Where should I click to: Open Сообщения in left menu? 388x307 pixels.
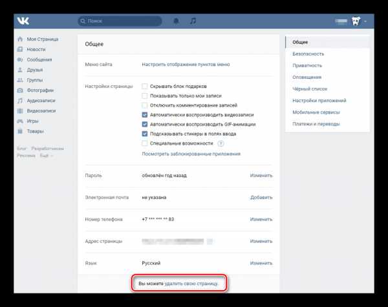tap(39, 59)
